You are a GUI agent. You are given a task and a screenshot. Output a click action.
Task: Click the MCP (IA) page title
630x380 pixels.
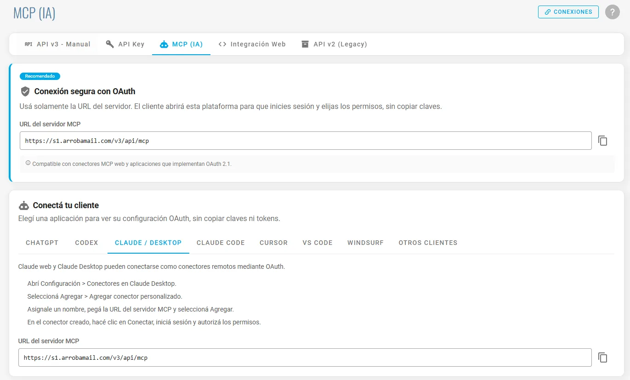click(34, 13)
